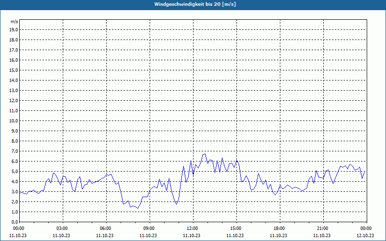
Task: Click the m/s unit label above y-axis
Action: (14, 22)
